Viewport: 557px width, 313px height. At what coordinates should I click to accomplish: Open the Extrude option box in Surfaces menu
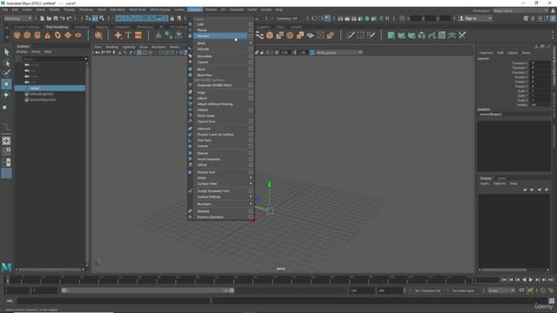(251, 49)
